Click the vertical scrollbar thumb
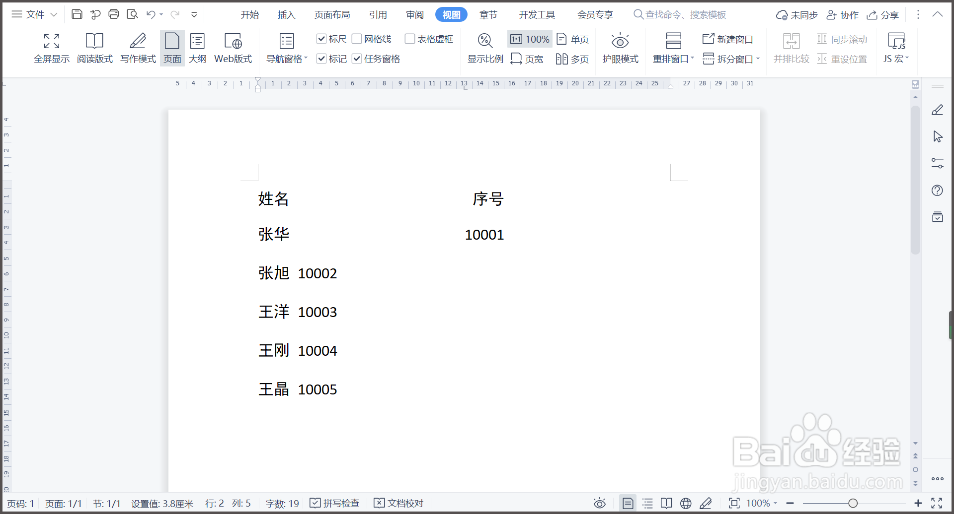Viewport: 954px width, 514px height. pos(915,179)
